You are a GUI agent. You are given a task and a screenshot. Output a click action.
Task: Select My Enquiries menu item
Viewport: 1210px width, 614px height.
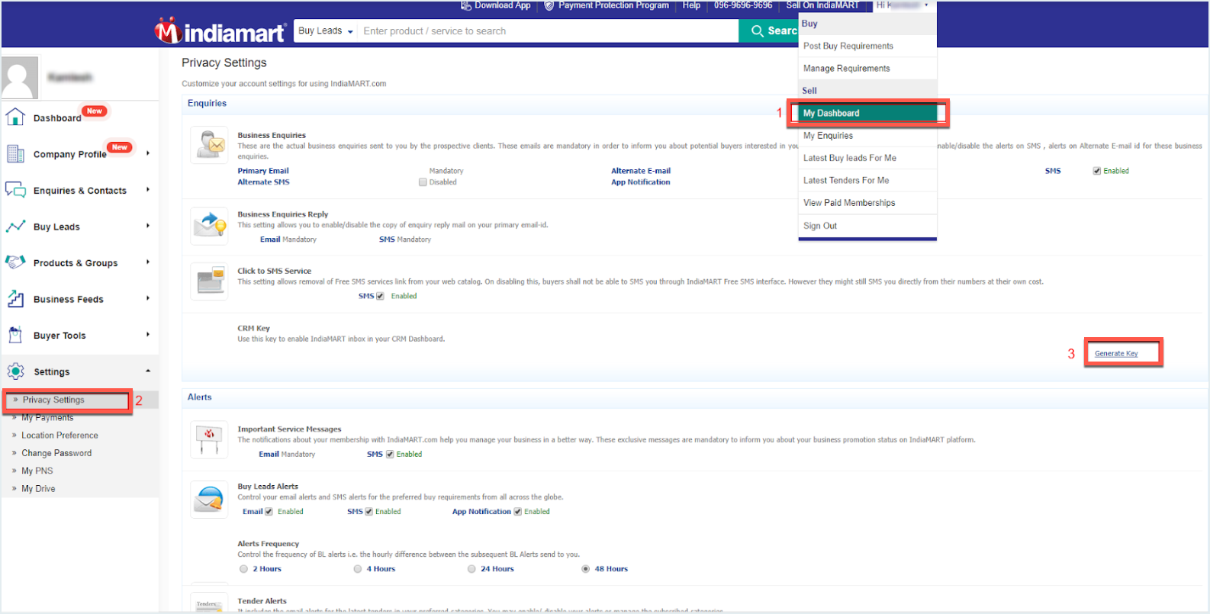(x=867, y=136)
